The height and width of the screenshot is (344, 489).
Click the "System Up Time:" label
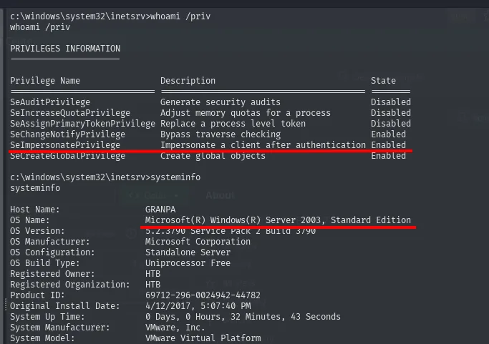[47, 317]
